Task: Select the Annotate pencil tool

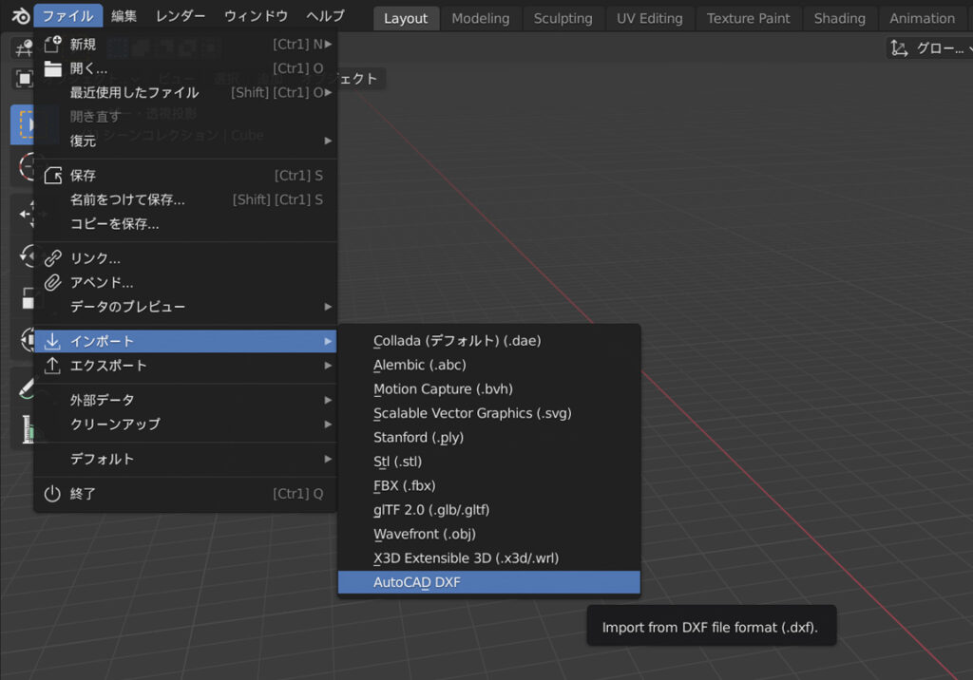Action: [26, 388]
